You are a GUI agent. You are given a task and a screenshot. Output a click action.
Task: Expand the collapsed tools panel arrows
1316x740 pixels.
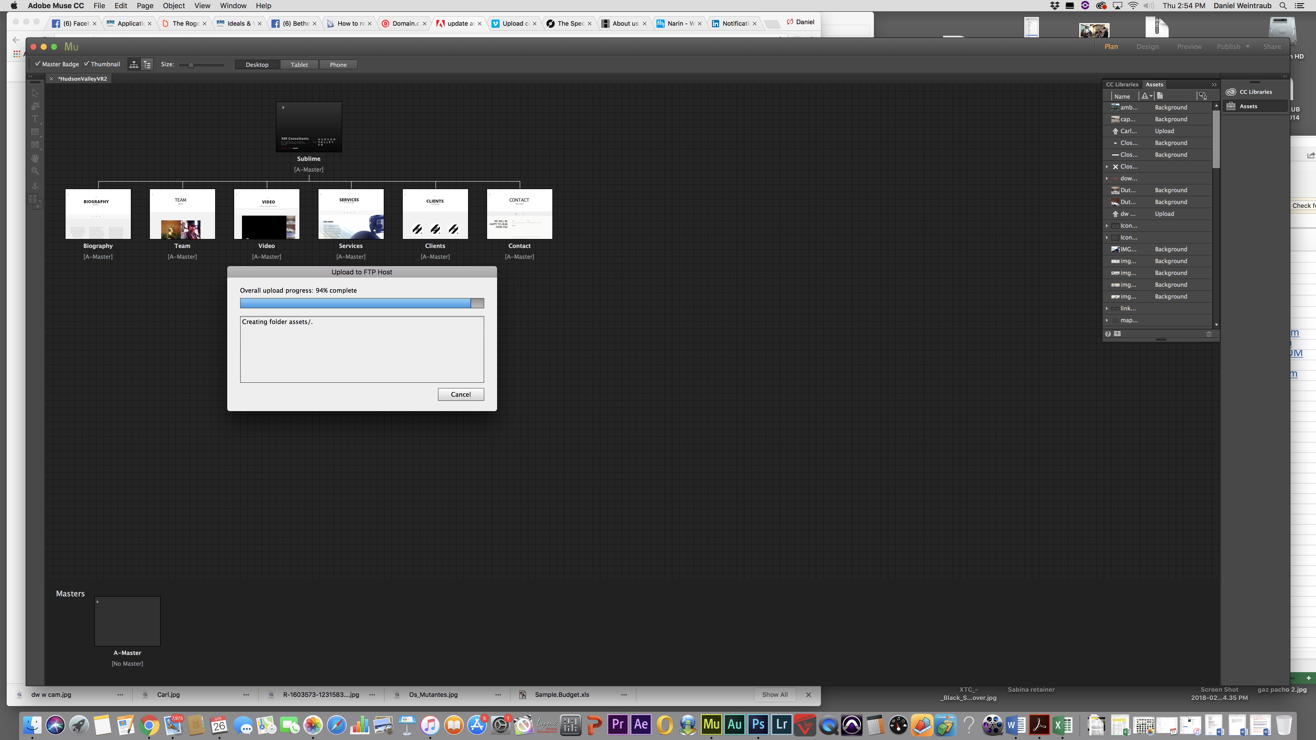[30, 77]
